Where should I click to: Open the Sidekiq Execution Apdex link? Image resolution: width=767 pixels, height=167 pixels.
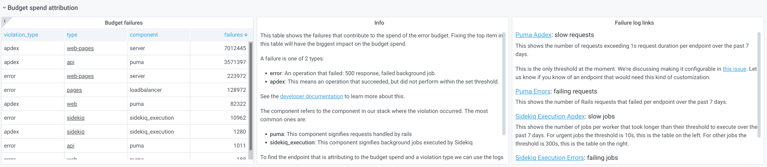tap(550, 117)
